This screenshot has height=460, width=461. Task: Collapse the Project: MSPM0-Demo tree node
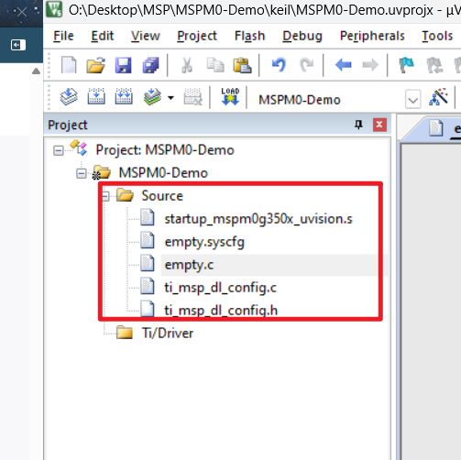click(59, 150)
